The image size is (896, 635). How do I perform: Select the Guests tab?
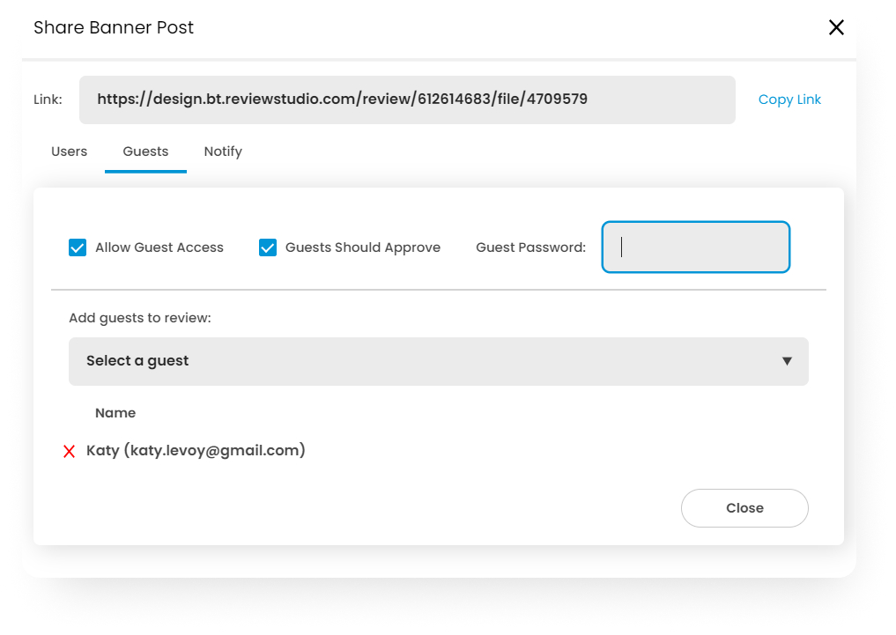pyautogui.click(x=145, y=151)
